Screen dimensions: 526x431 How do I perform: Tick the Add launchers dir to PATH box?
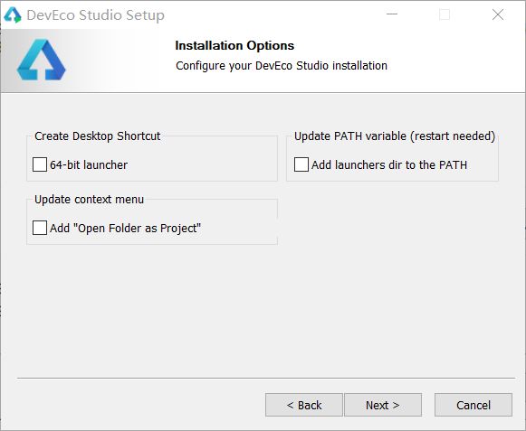click(x=301, y=164)
